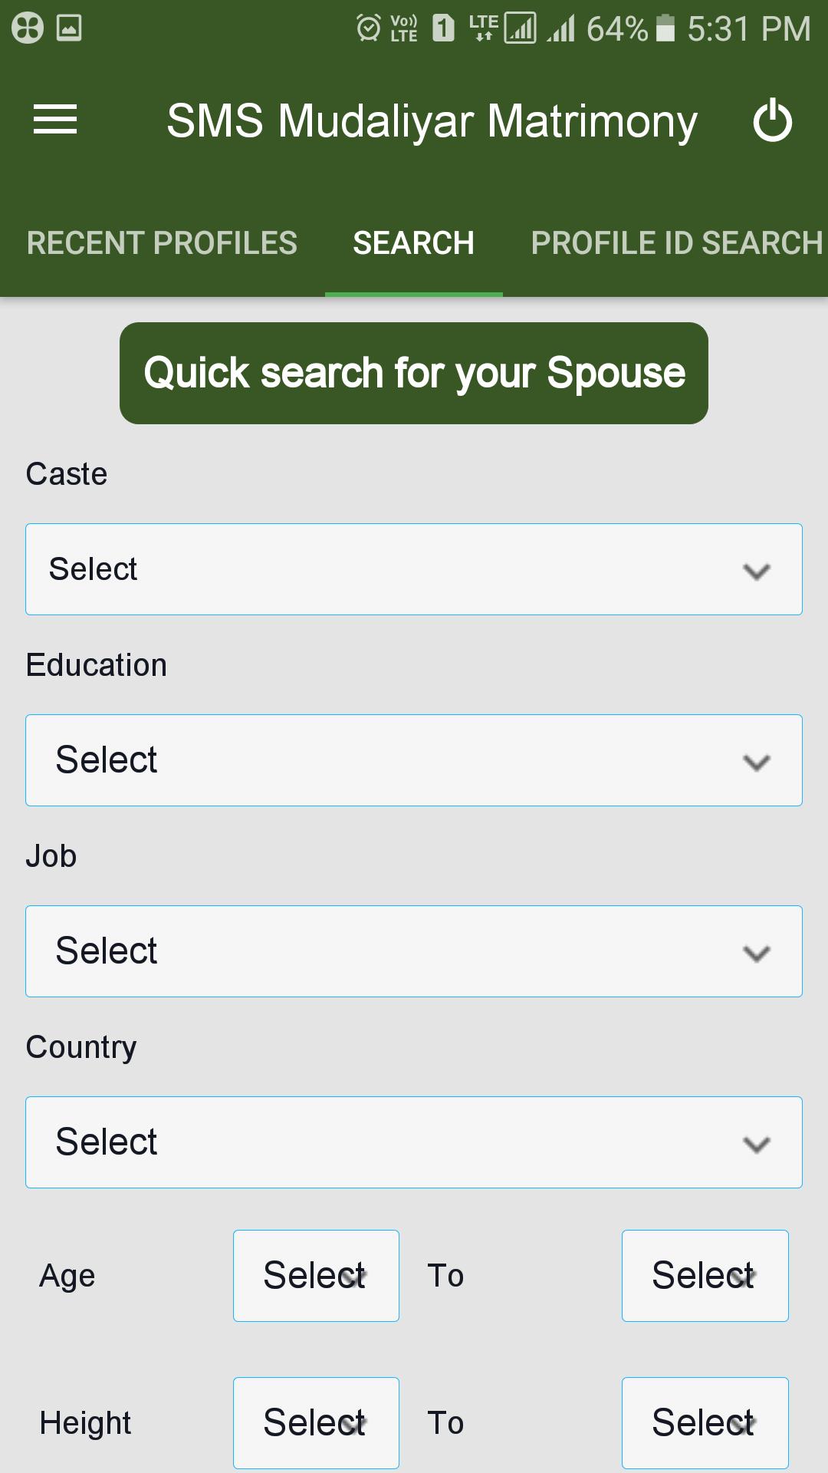This screenshot has width=828, height=1473.
Task: Expand the Caste dropdown
Action: 414,569
